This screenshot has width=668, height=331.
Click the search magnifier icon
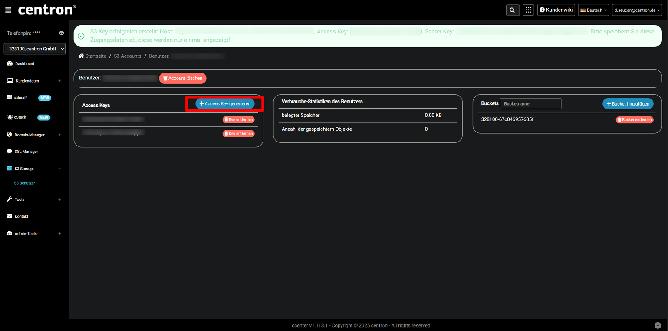pyautogui.click(x=512, y=10)
